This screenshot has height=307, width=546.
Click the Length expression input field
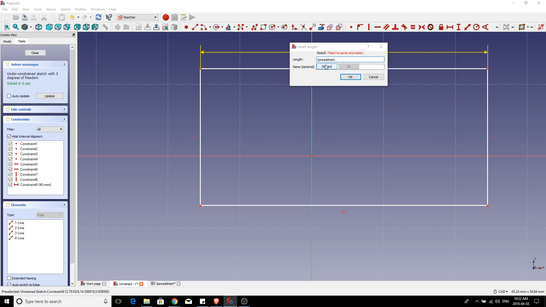click(x=350, y=59)
